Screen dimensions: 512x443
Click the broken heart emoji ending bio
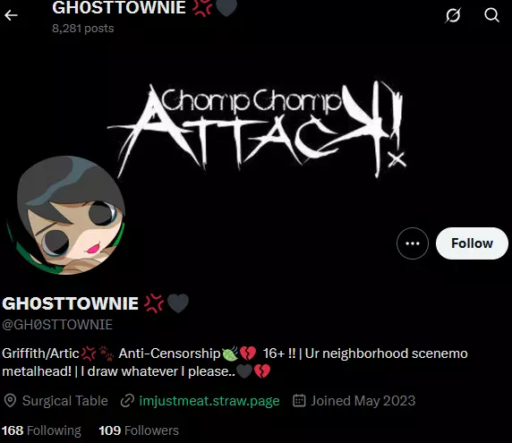tap(262, 371)
